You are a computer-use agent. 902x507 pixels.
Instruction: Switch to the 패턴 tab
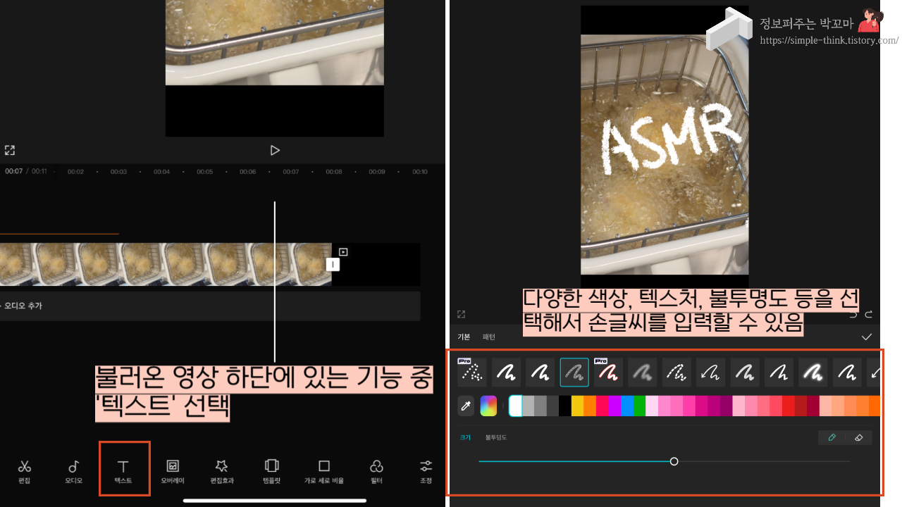coord(489,337)
